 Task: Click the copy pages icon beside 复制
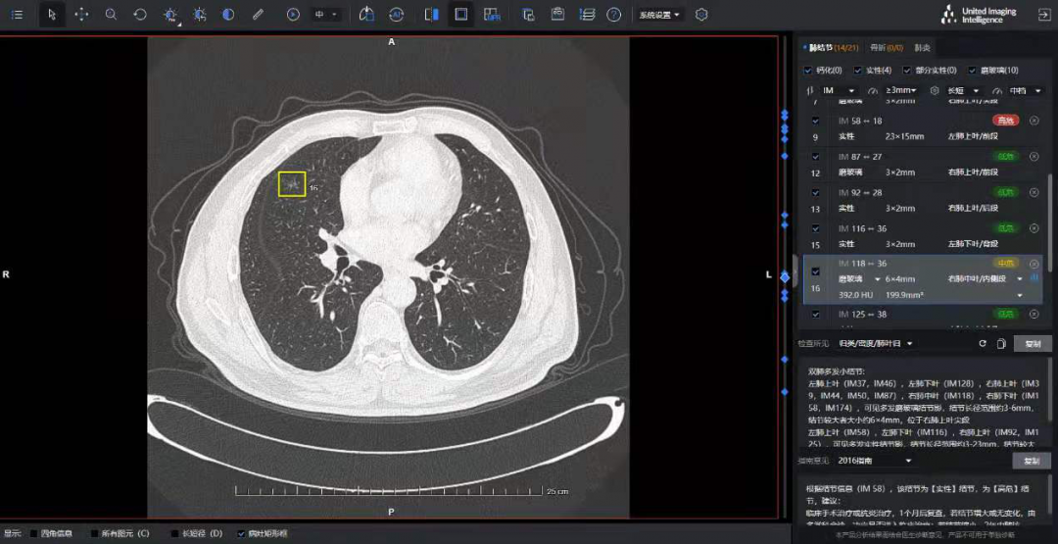tap(1001, 343)
